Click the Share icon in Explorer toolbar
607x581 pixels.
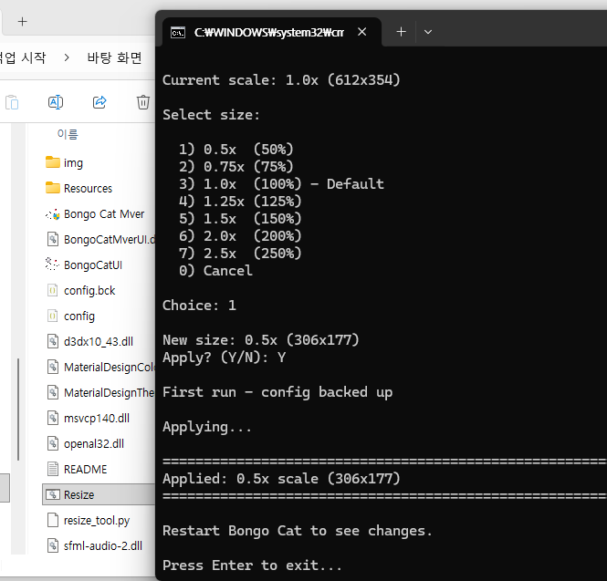100,102
